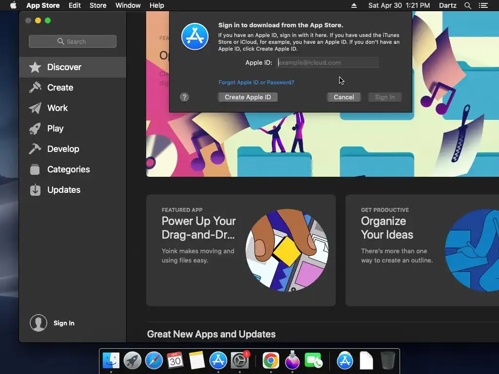Click the Create paintbrush icon
Screen dimensions: 499x374
pyautogui.click(x=35, y=88)
